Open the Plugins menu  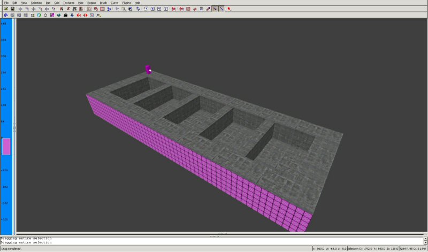click(126, 3)
